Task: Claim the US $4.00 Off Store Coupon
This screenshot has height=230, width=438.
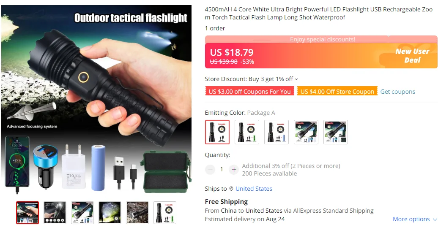Action: pyautogui.click(x=337, y=92)
